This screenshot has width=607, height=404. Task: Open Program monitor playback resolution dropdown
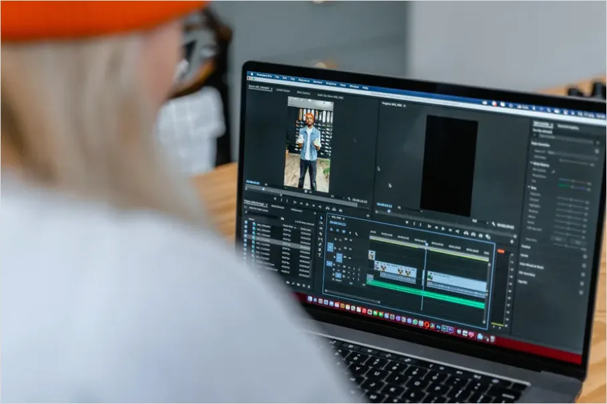click(480, 222)
